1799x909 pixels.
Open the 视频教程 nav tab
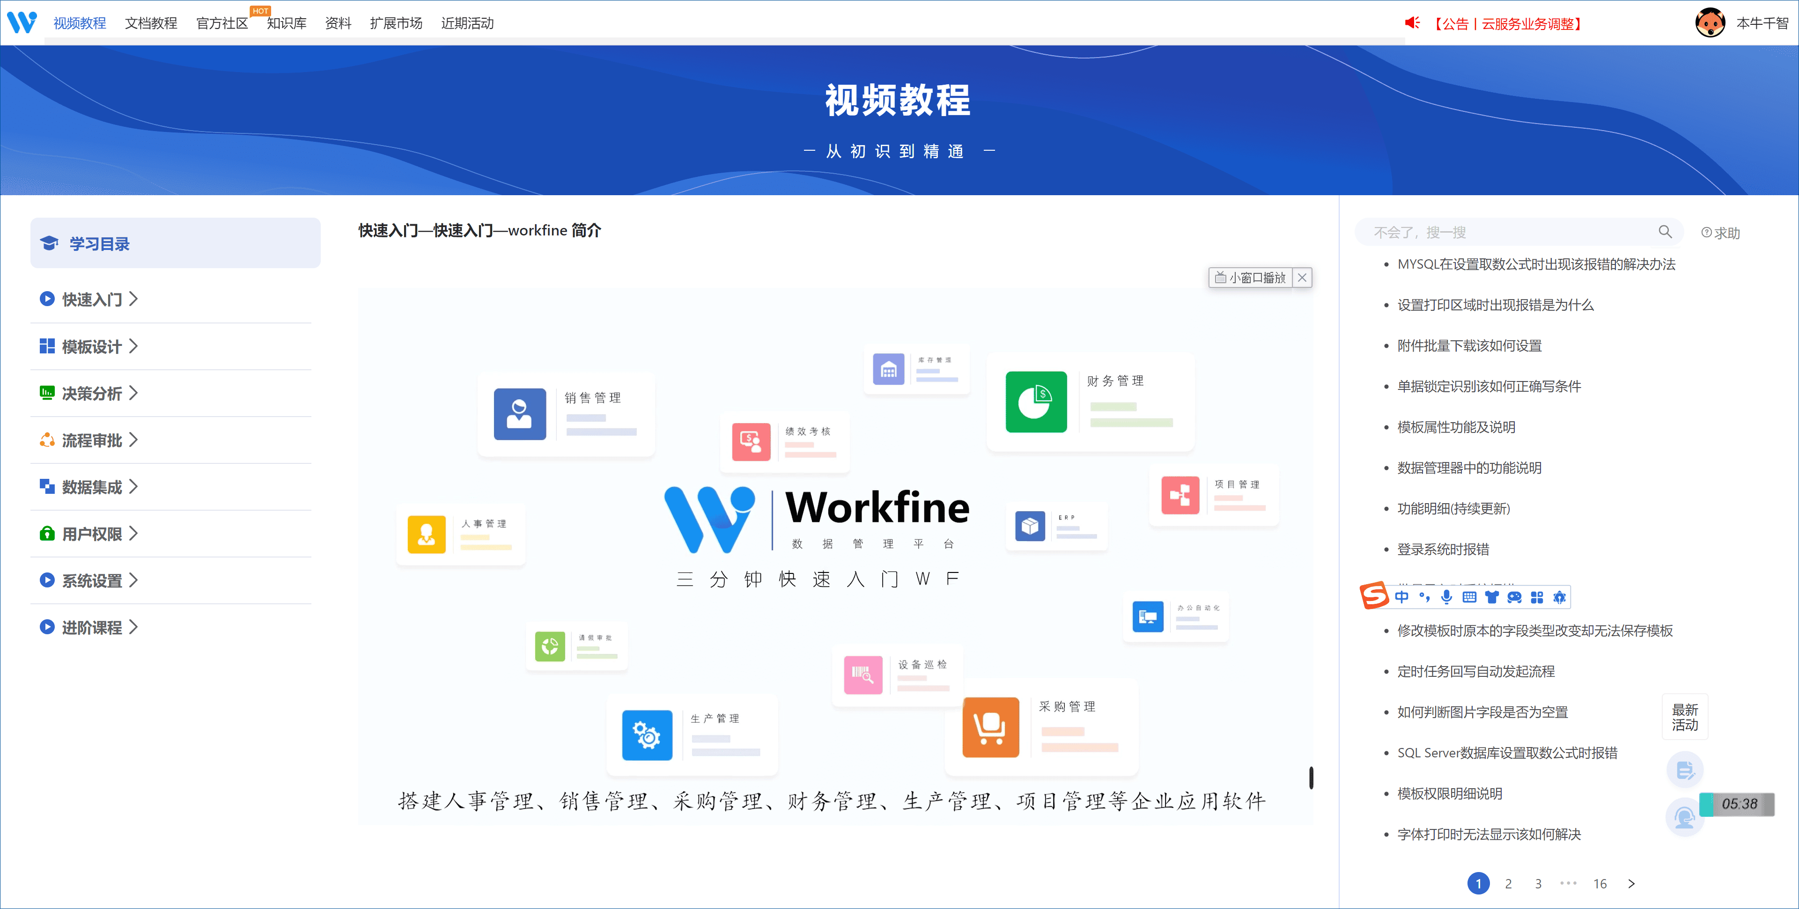point(80,23)
